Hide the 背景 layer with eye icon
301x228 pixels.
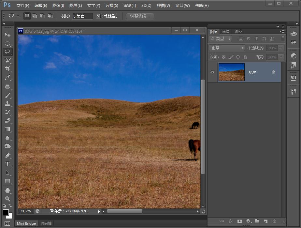click(212, 72)
